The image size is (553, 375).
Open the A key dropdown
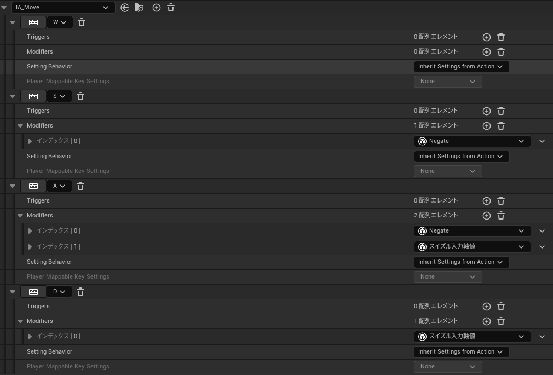pos(59,186)
